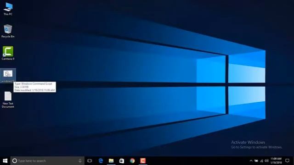This screenshot has width=294, height=165.
Task: Open the Action Center notifications icon
Action: tap(287, 161)
